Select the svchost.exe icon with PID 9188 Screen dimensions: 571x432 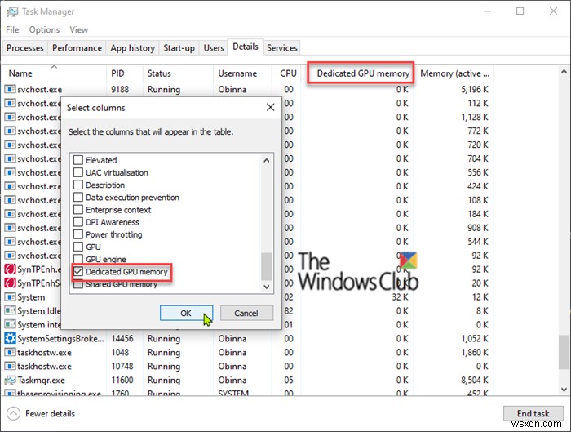(10, 89)
